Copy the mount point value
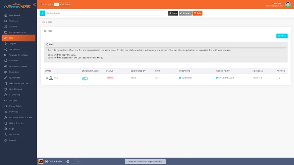294x165 pixels. pyautogui.click(x=217, y=78)
